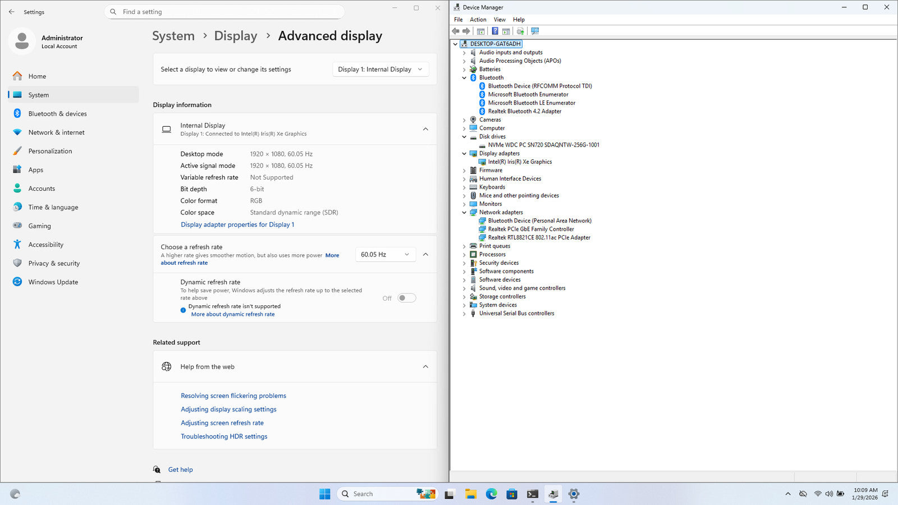This screenshot has width=898, height=505.
Task: Open Bluetooth & devices in Settings sidebar
Action: point(57,114)
